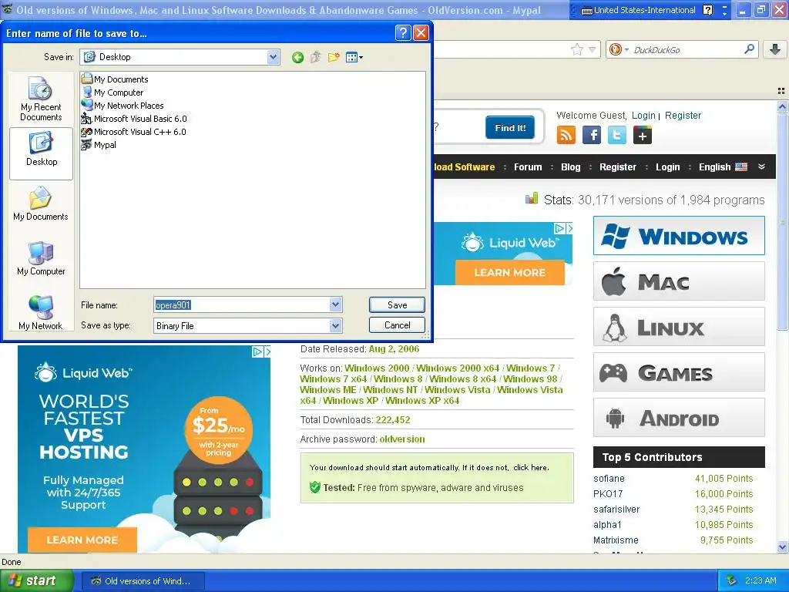Screen dimensions: 789x592
Task: Open bookmark star dropdown arrow
Action: point(593,49)
